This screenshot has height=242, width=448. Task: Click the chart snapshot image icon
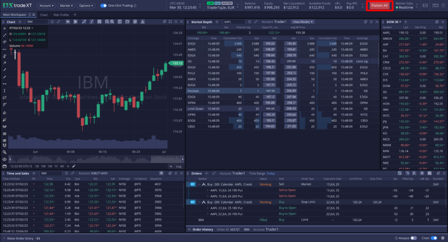99,22
